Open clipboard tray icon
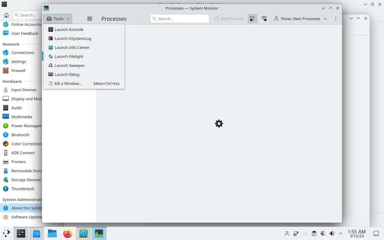The height and width of the screenshot is (240, 384). tap(314, 233)
